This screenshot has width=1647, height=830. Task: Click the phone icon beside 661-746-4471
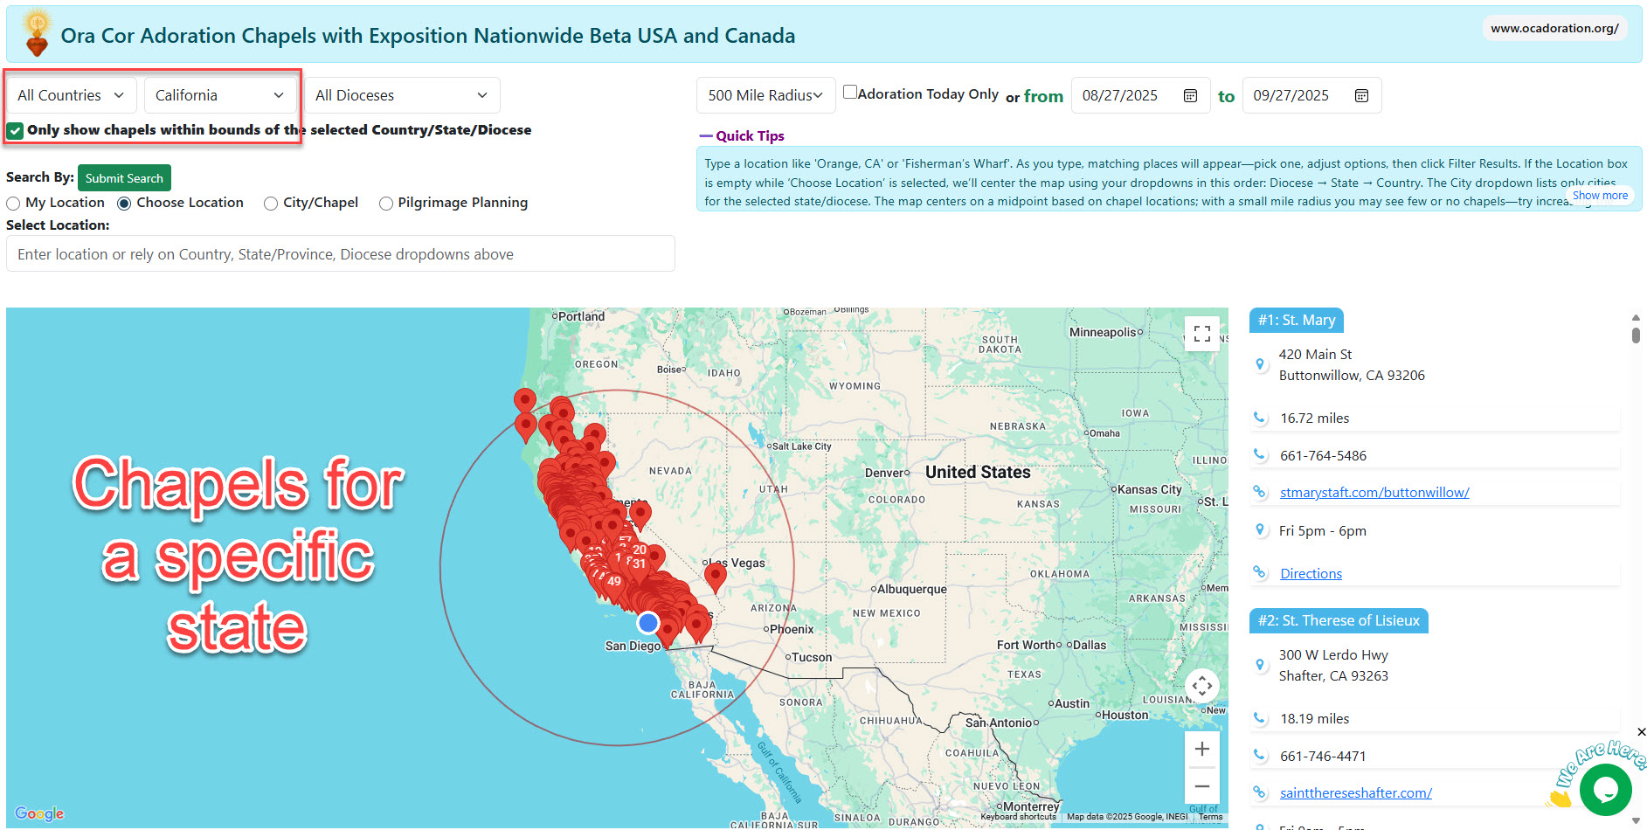[x=1259, y=755]
